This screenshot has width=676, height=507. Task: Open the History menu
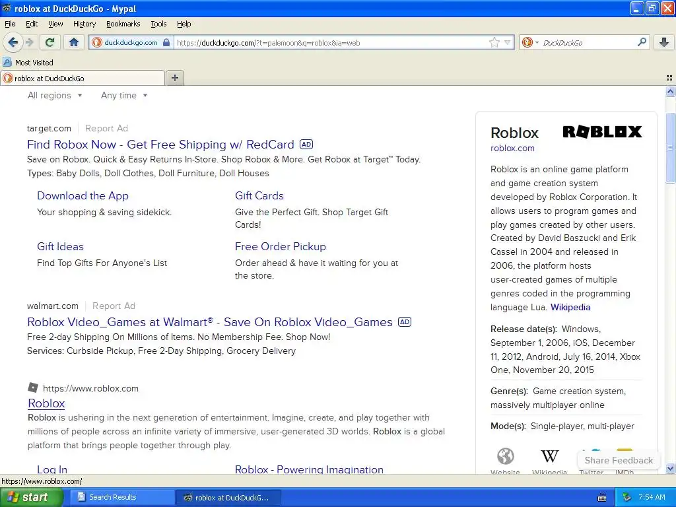pyautogui.click(x=84, y=24)
